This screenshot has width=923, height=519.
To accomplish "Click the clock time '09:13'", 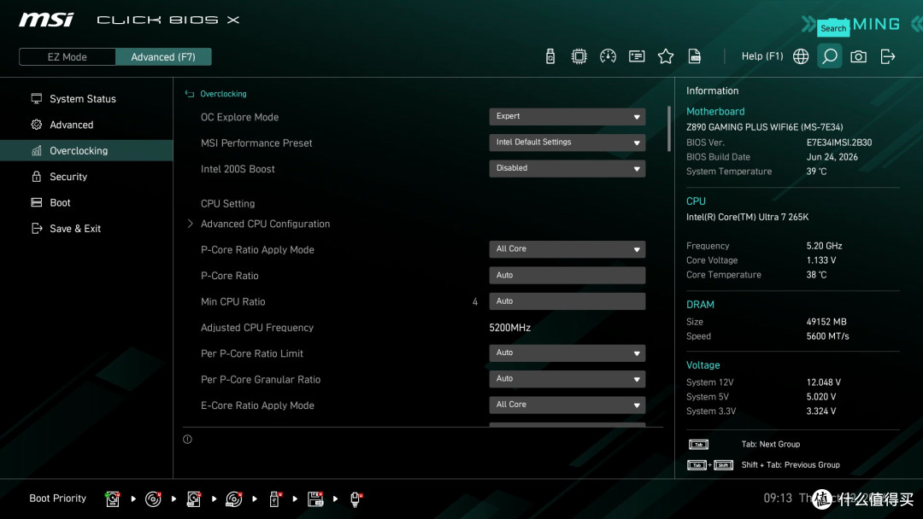I will tap(778, 498).
